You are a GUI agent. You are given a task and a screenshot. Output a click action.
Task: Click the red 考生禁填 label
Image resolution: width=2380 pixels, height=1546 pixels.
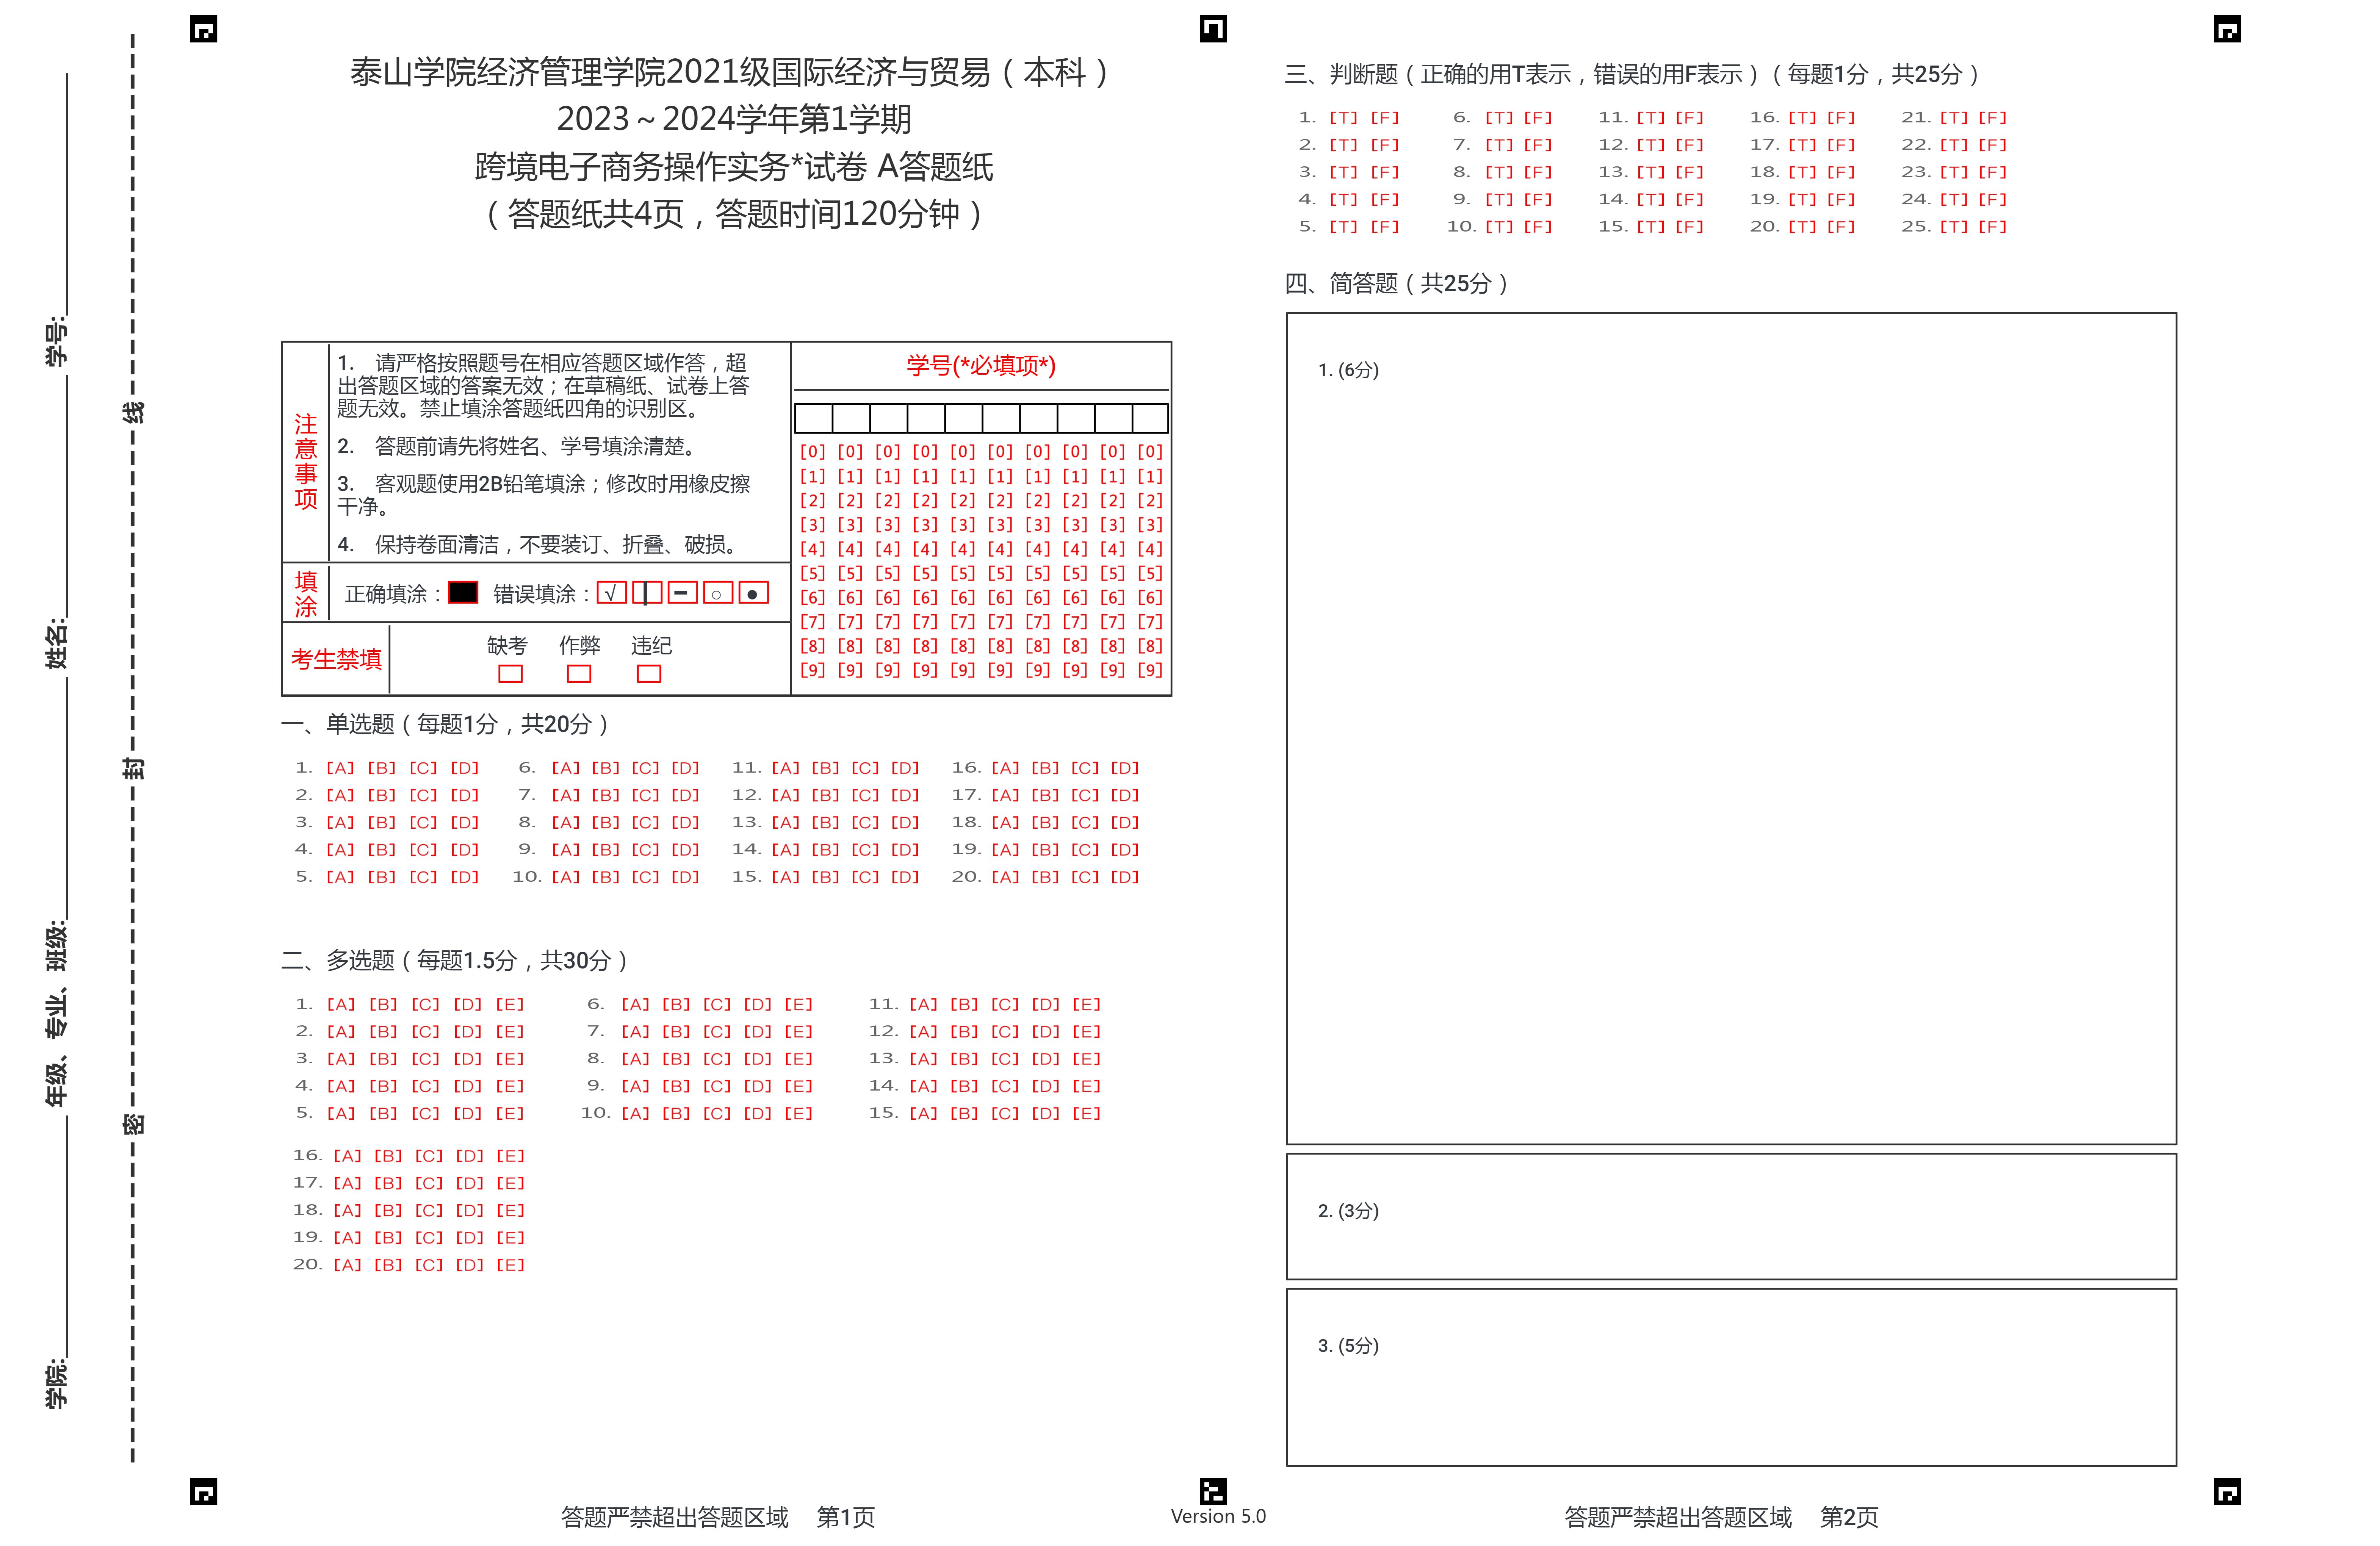tap(336, 660)
